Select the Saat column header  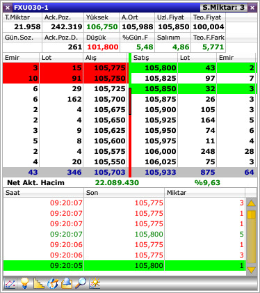43,193
